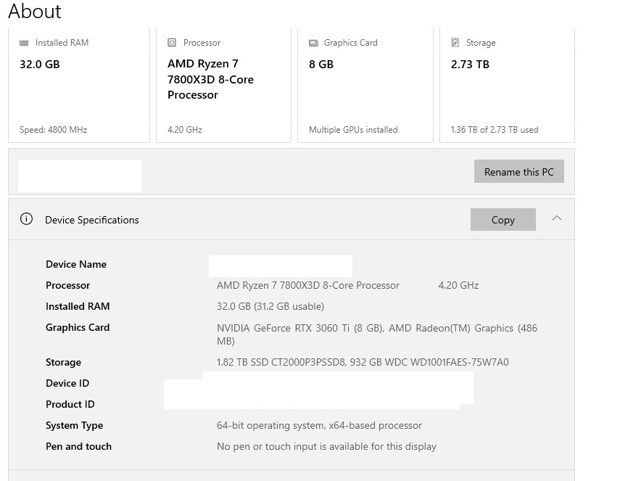Image resolution: width=620 pixels, height=481 pixels.
Task: Select the Graphics Card row label in specifications
Action: point(78,327)
